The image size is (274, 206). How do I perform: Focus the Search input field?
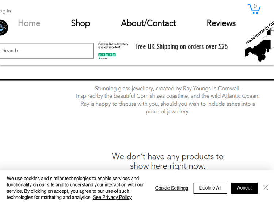(46, 51)
